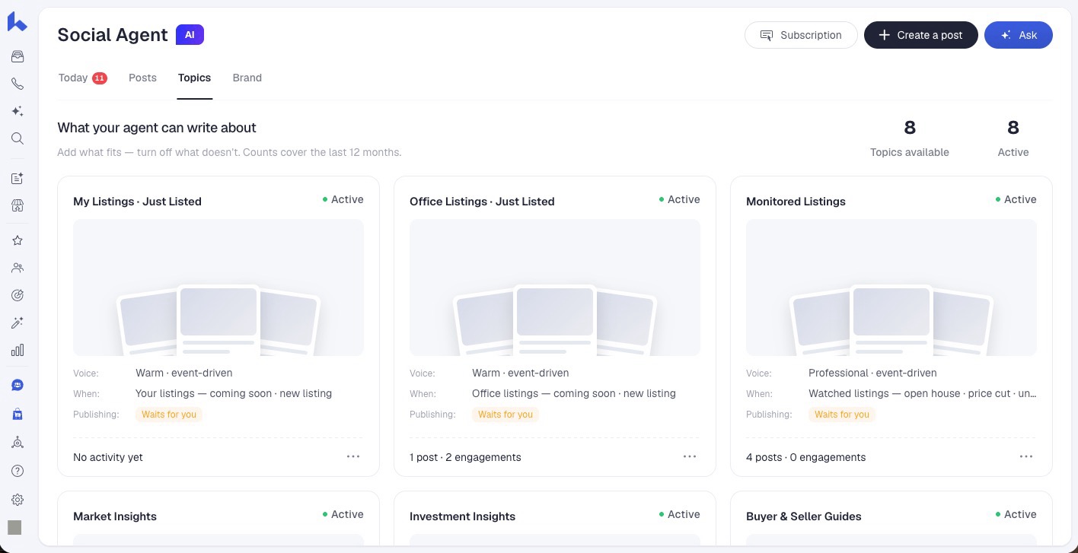The image size is (1078, 553).
Task: Click the app logo in the sidebar
Action: click(x=17, y=22)
